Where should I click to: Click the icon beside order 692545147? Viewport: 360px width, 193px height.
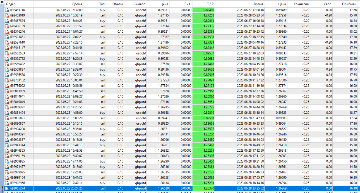click(x=7, y=48)
